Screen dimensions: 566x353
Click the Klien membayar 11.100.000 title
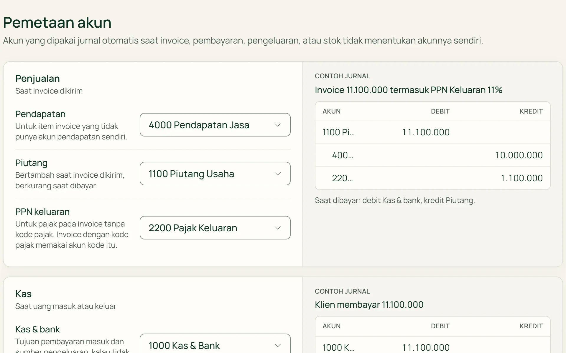[x=369, y=305]
